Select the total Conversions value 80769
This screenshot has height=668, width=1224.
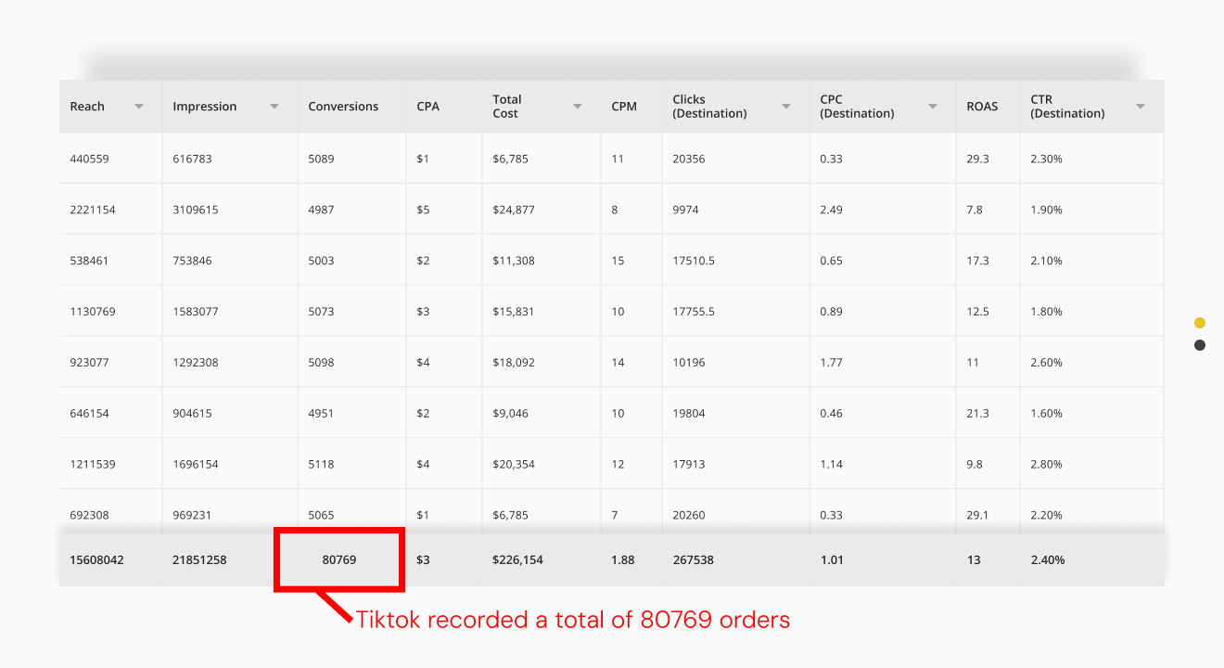pyautogui.click(x=339, y=560)
